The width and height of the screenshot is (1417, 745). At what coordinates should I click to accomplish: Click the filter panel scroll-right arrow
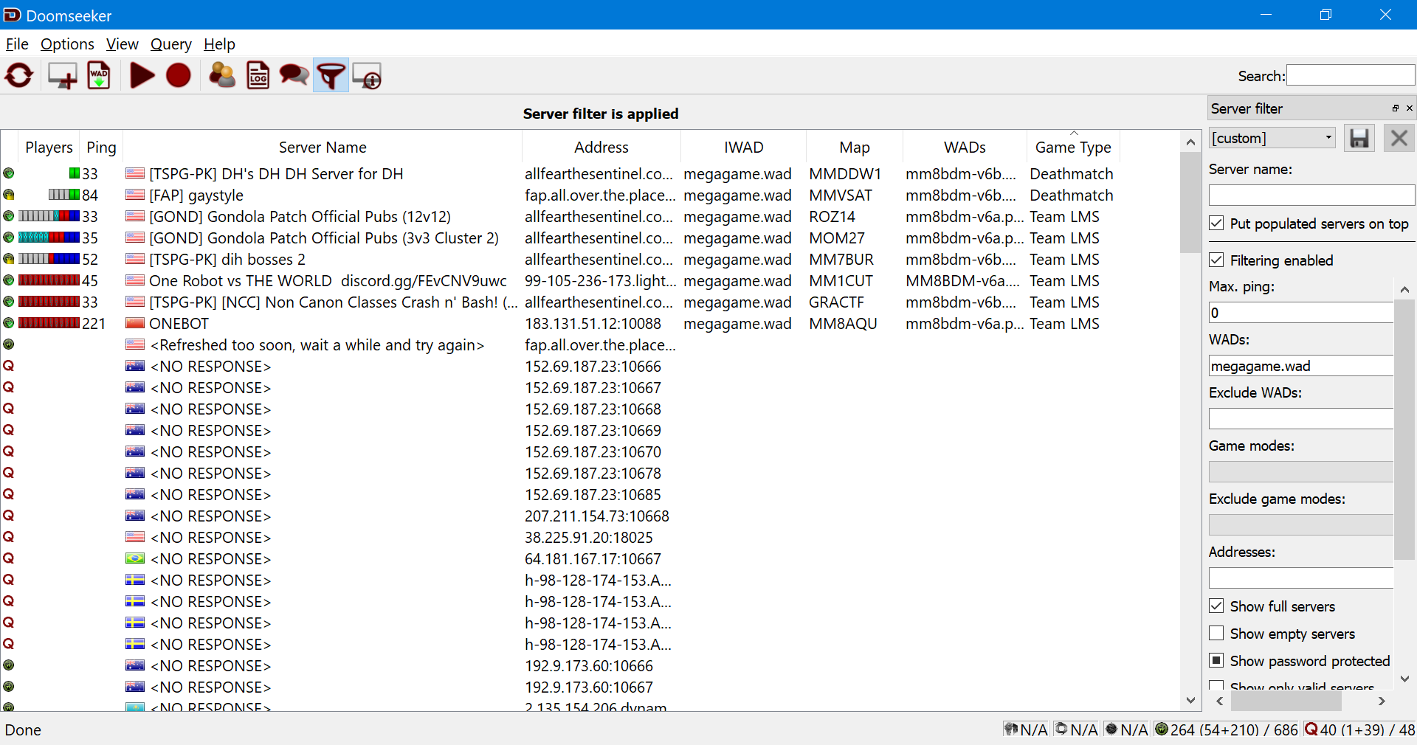pos(1382,701)
